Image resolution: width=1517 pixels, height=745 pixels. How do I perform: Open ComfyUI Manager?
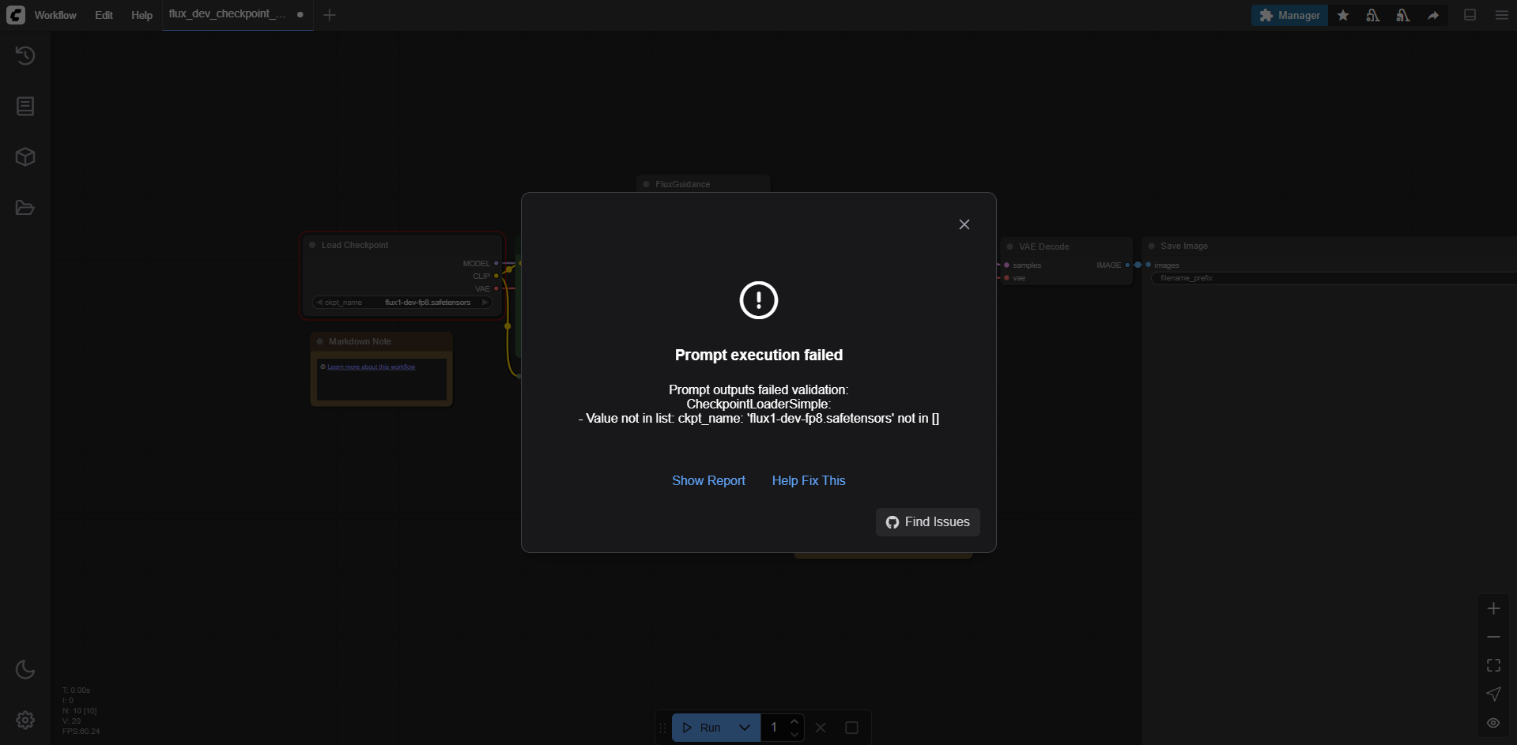point(1289,15)
